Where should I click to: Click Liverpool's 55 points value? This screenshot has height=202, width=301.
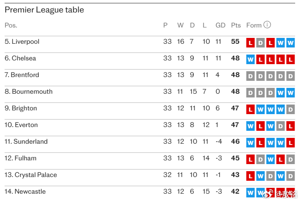pos(235,42)
